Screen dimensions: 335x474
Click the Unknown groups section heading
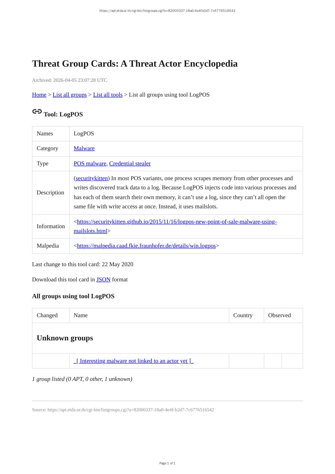point(65,338)
